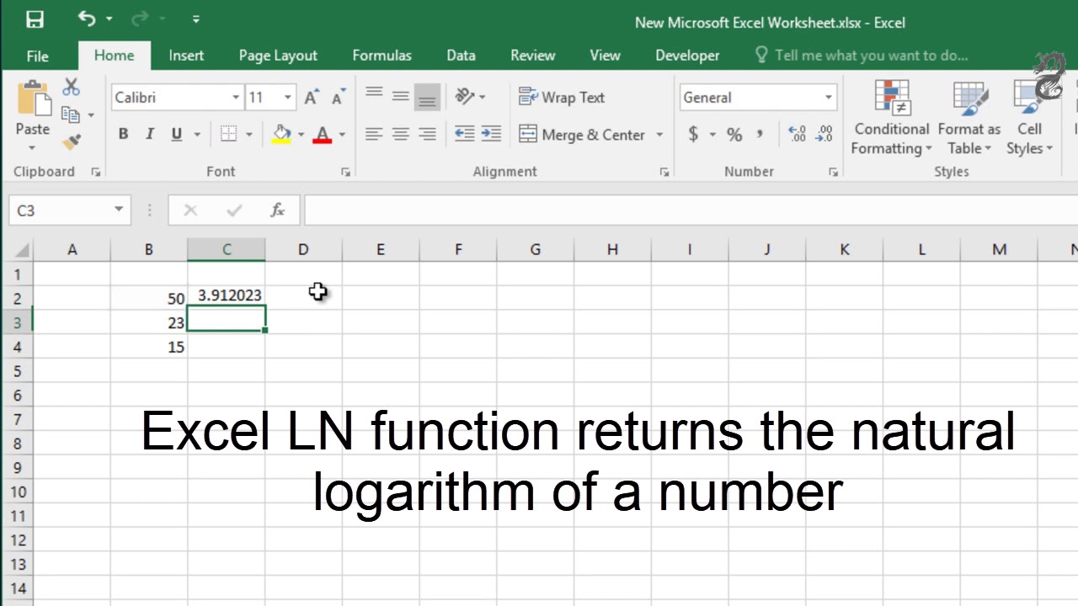Viewport: 1078px width, 606px height.
Task: Increase decimal places
Action: click(797, 134)
